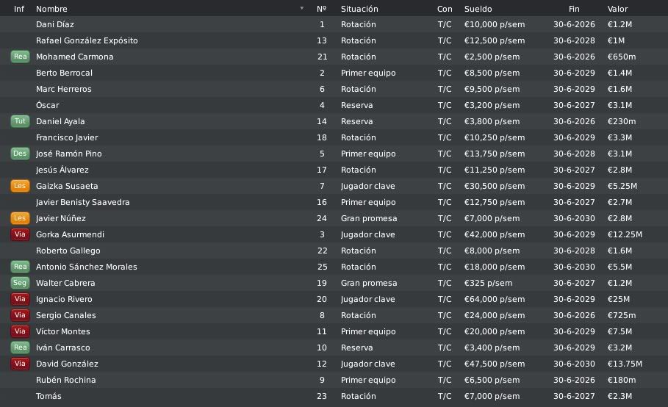Click the Rea badge beside Iván Carrasco
Image resolution: width=668 pixels, height=407 pixels.
coord(20,347)
